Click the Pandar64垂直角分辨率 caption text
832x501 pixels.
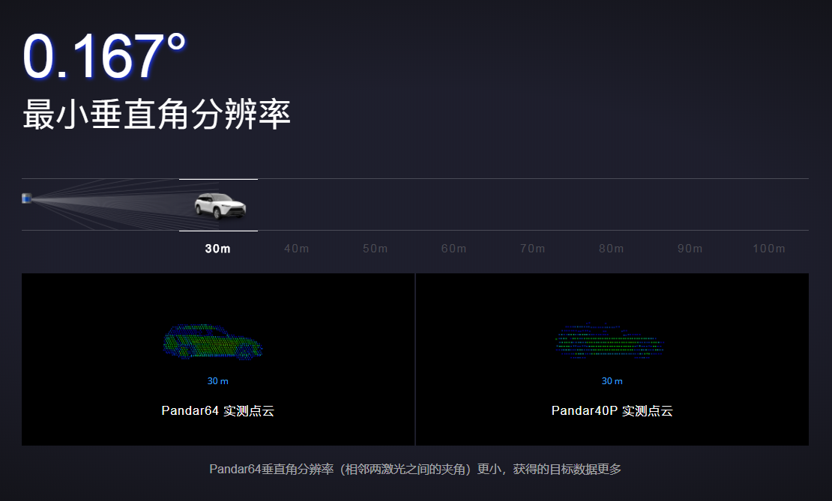(415, 470)
